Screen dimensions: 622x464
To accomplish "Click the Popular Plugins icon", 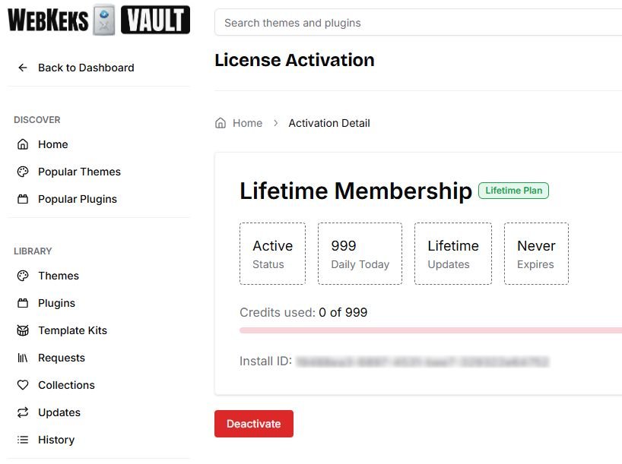I will (23, 199).
